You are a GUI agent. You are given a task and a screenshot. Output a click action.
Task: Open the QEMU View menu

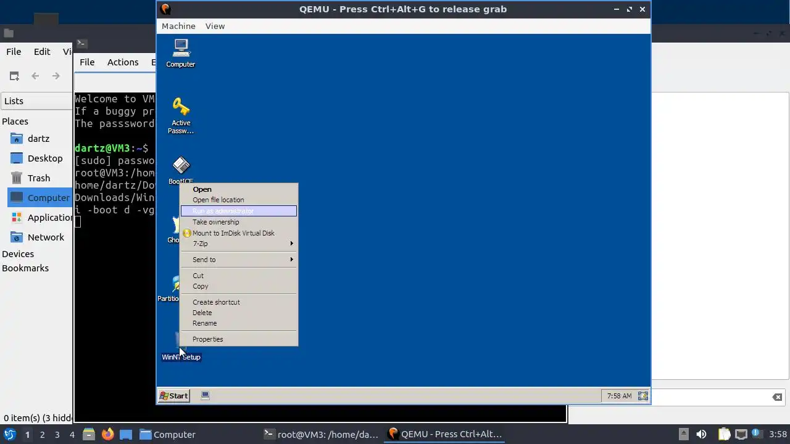tap(215, 26)
